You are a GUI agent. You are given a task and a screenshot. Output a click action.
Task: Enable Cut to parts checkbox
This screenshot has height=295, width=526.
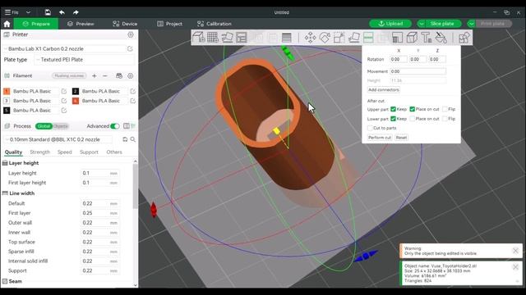point(370,128)
